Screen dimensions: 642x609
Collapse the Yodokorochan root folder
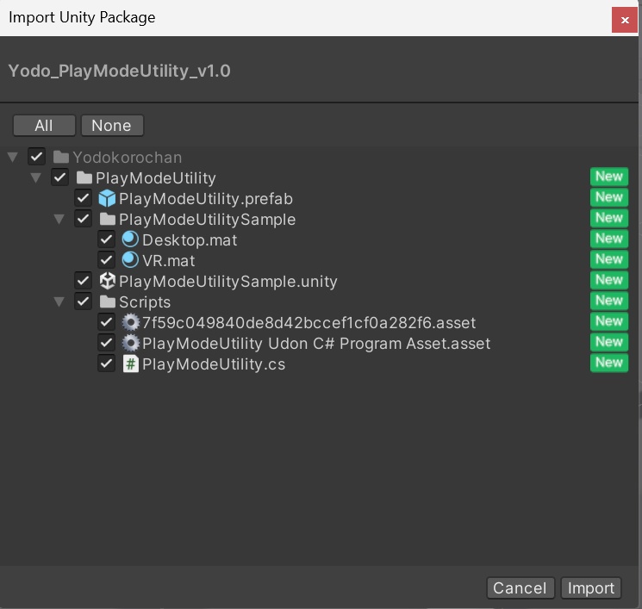coord(13,158)
